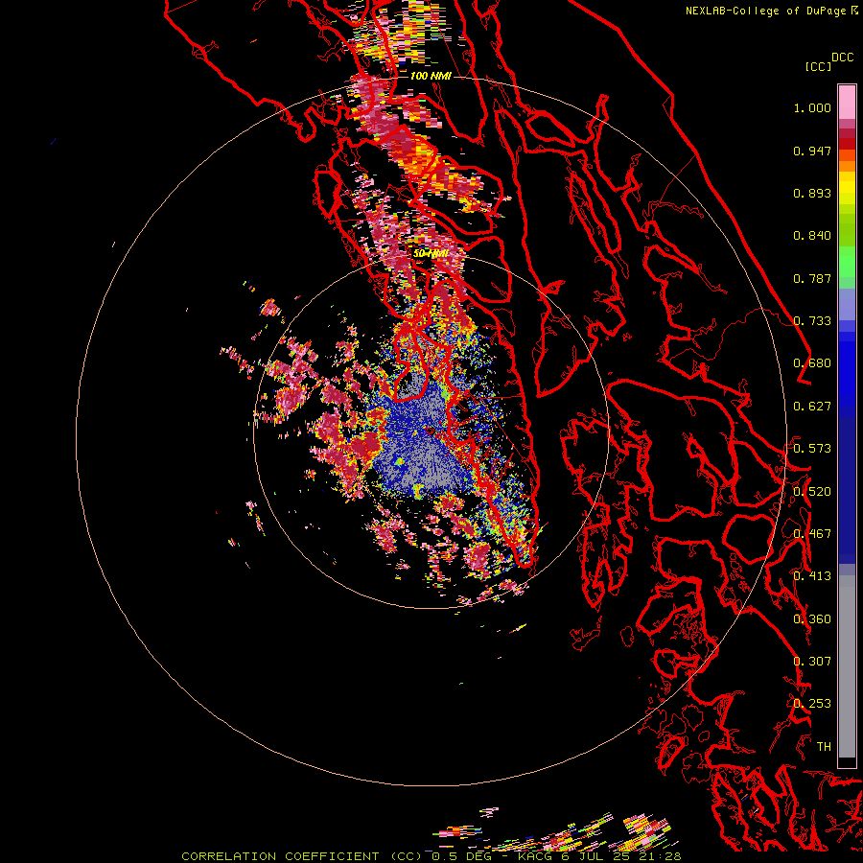Click the 0.253 scale value

(x=812, y=704)
